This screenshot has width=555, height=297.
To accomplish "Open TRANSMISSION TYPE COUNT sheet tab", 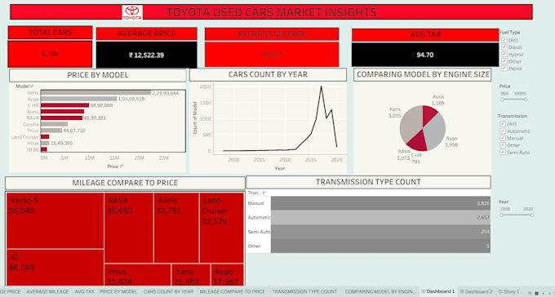I will [304, 291].
